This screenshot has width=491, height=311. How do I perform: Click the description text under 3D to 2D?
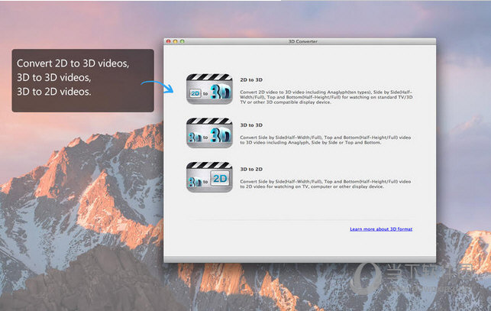coord(325,183)
